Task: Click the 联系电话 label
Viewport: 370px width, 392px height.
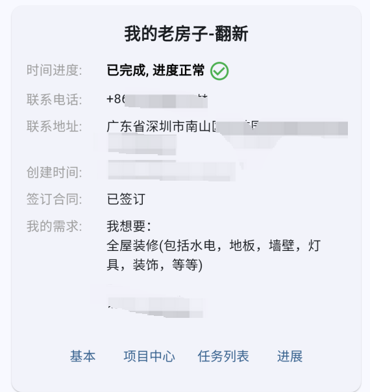Action: click(x=54, y=99)
